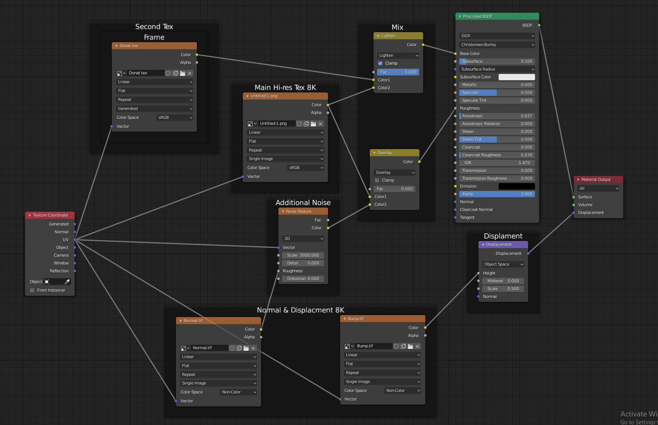Activate the Object eyedropper in Texture Coordinate
This screenshot has height=425, width=658.
[x=67, y=282]
